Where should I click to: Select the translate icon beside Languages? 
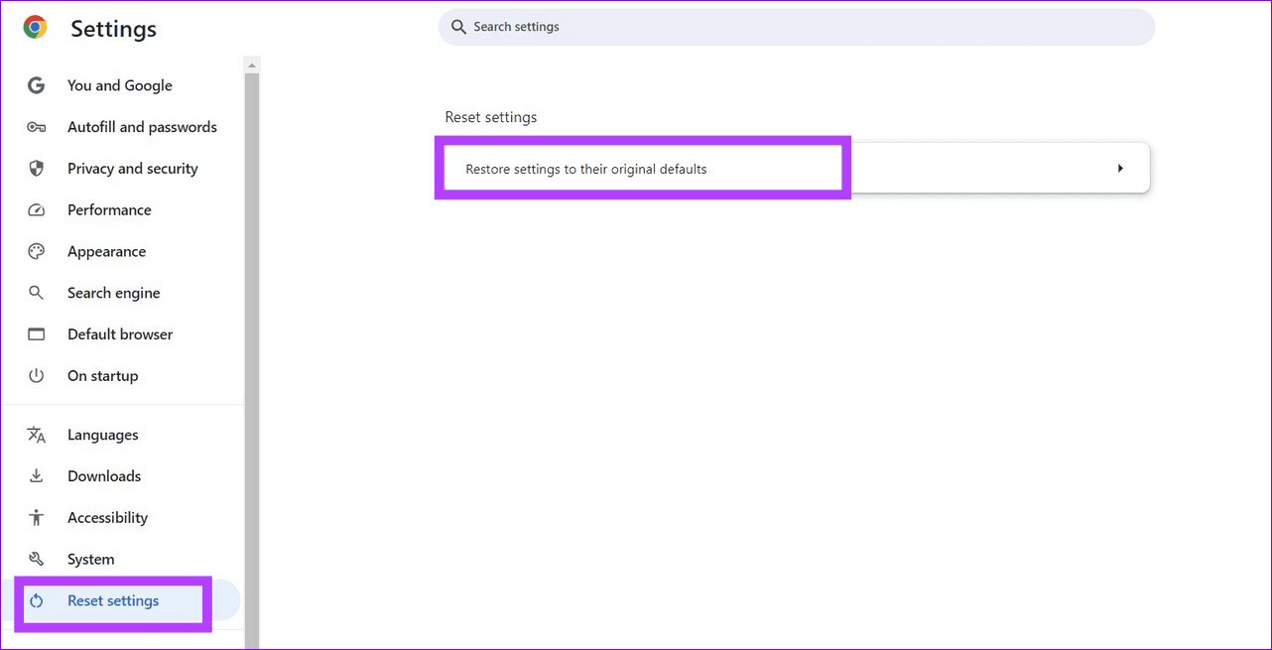36,435
